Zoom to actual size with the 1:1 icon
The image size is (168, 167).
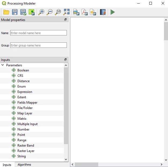pyautogui.click(x=58, y=12)
